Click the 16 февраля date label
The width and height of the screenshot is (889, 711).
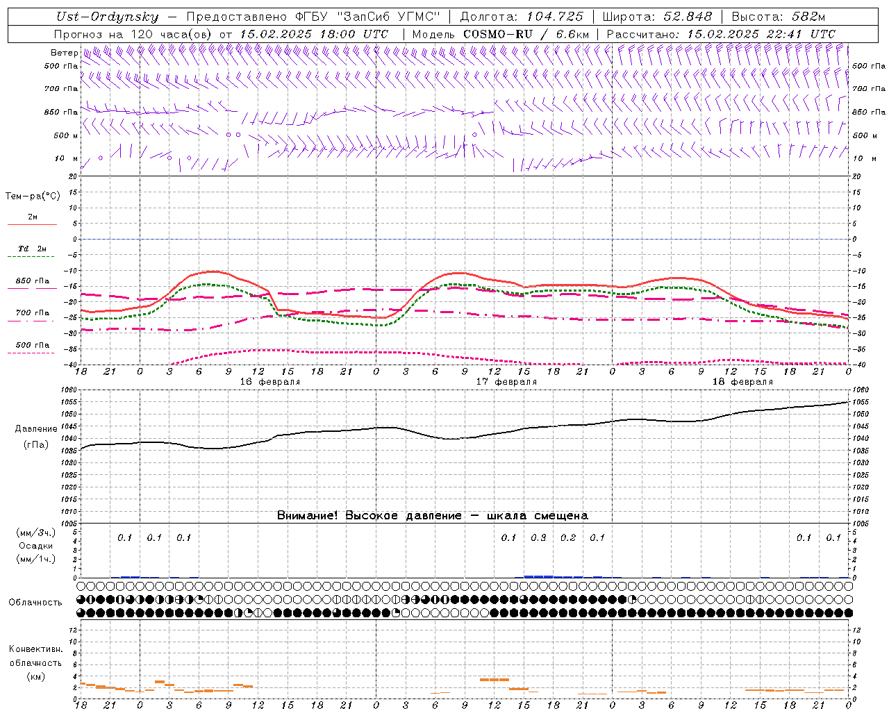coord(270,382)
